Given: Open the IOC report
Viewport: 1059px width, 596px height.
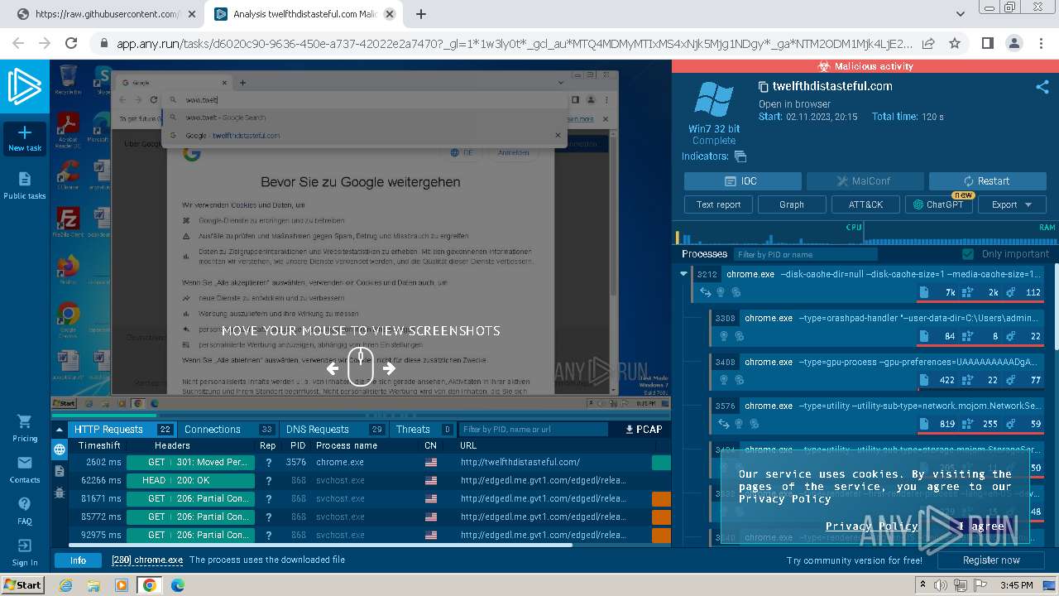Looking at the screenshot, I should point(742,181).
